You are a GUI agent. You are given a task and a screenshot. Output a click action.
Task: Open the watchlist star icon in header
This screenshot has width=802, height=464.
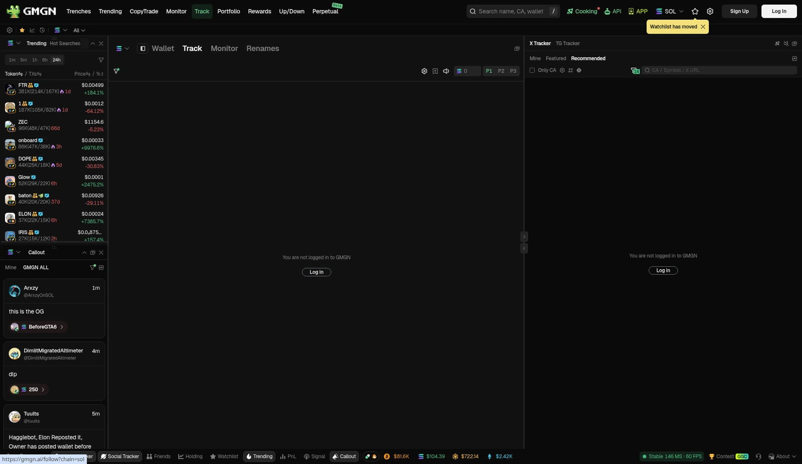pos(695,11)
